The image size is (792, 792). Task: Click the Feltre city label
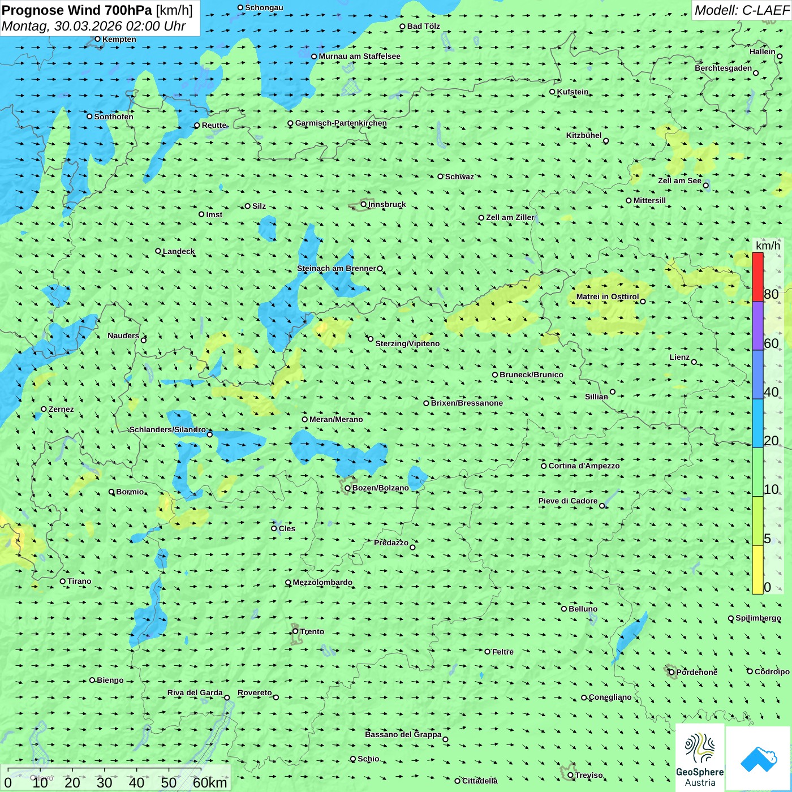pyautogui.click(x=503, y=652)
